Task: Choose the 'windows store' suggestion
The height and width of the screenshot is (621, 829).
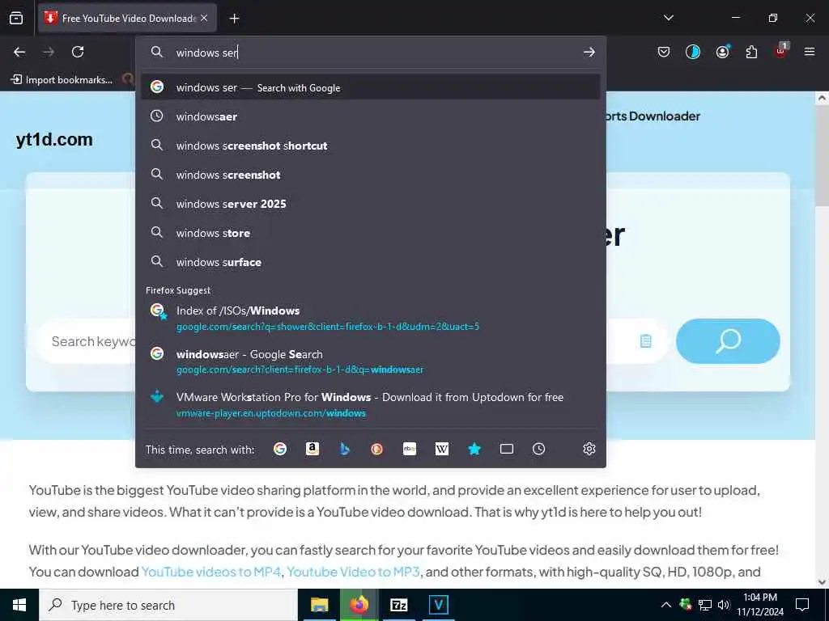Action: (371, 233)
